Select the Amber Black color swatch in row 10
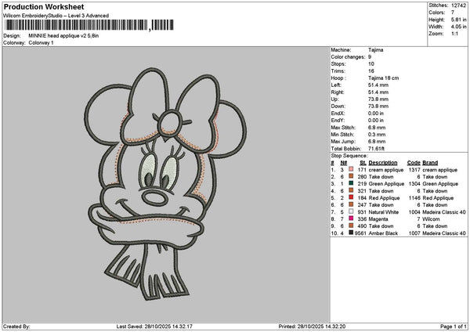 [351, 233]
